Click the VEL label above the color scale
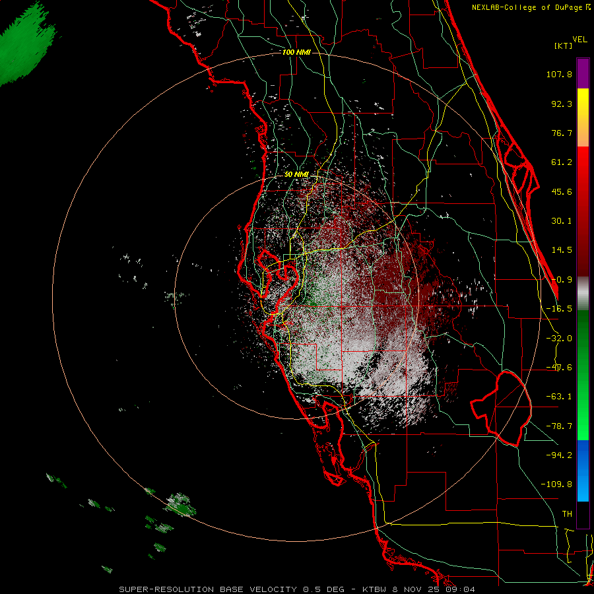Viewport: 594px width, 594px height. (579, 40)
